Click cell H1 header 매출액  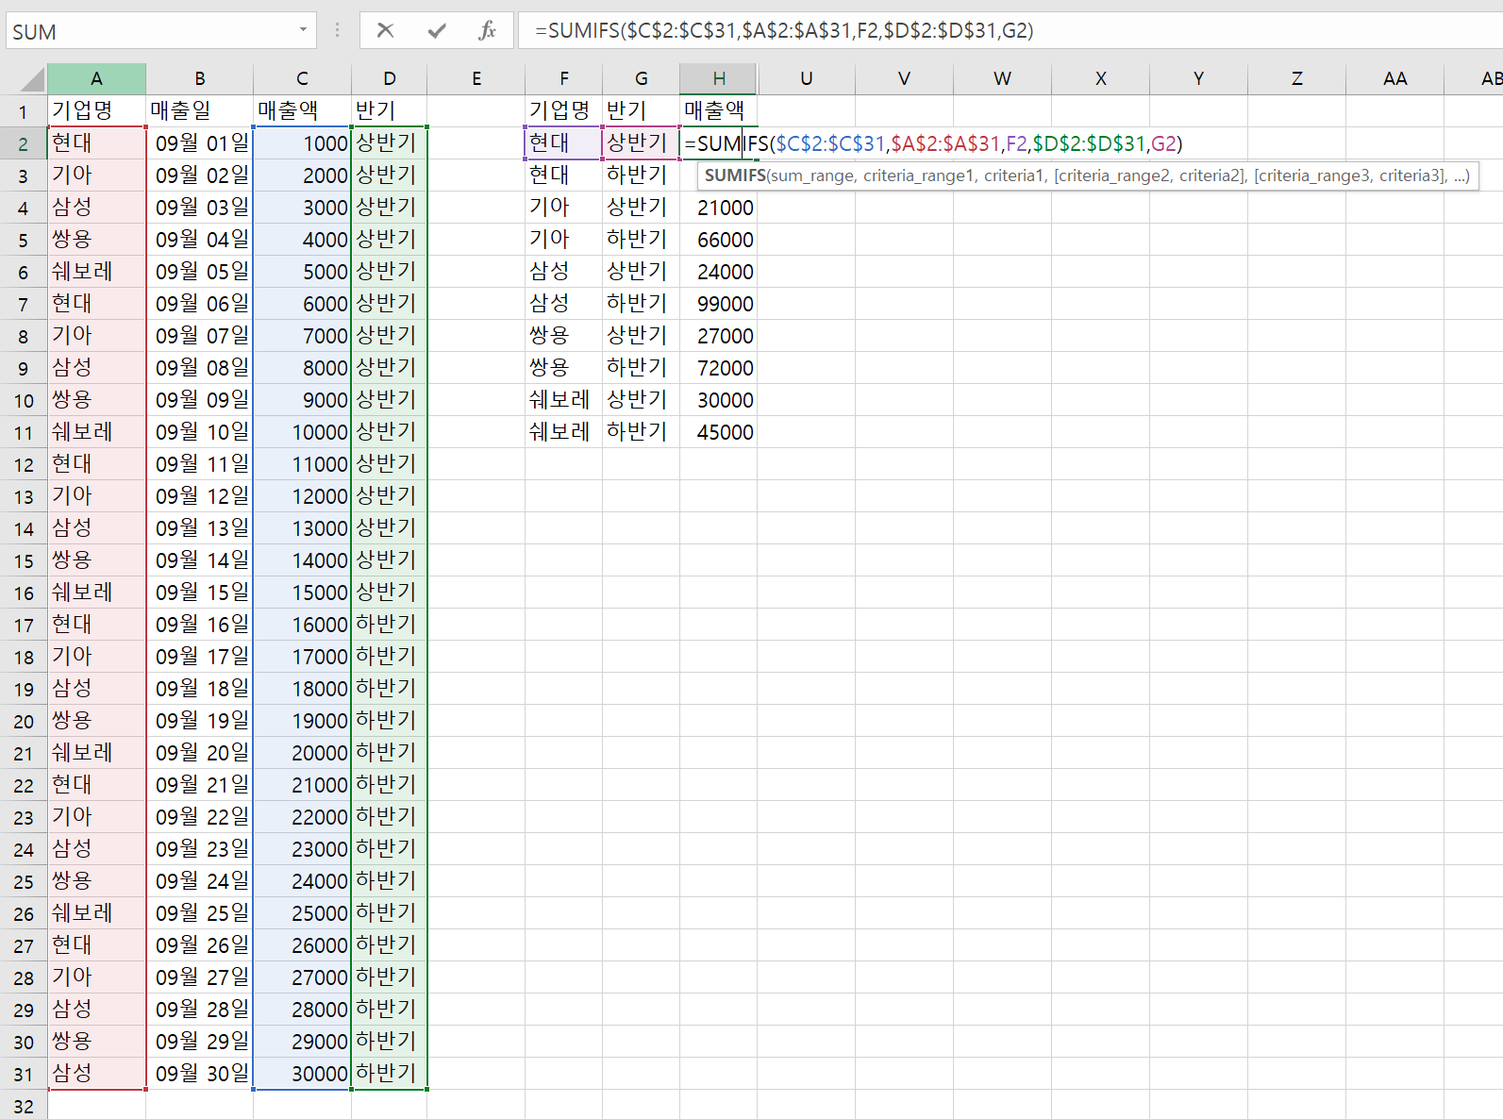(x=719, y=111)
